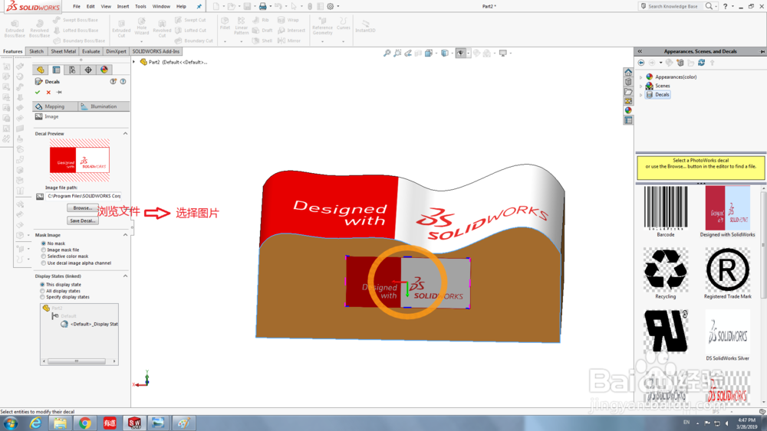Open View Settings monitor icon

503,53
